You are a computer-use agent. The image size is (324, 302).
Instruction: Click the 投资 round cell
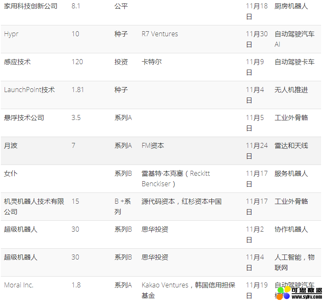coord(121,62)
